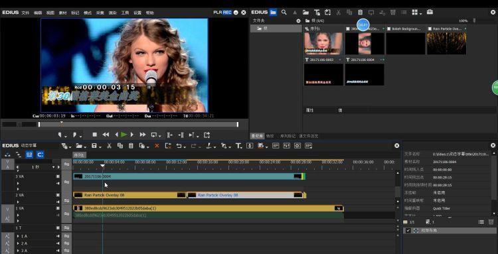Click Add Title icon in bin toolbar
This screenshot has height=254, width=498.
[x=317, y=13]
